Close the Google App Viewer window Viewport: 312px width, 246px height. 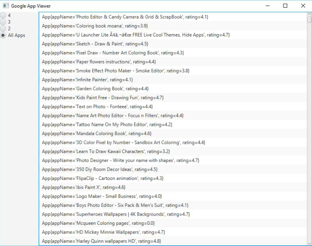303,6
